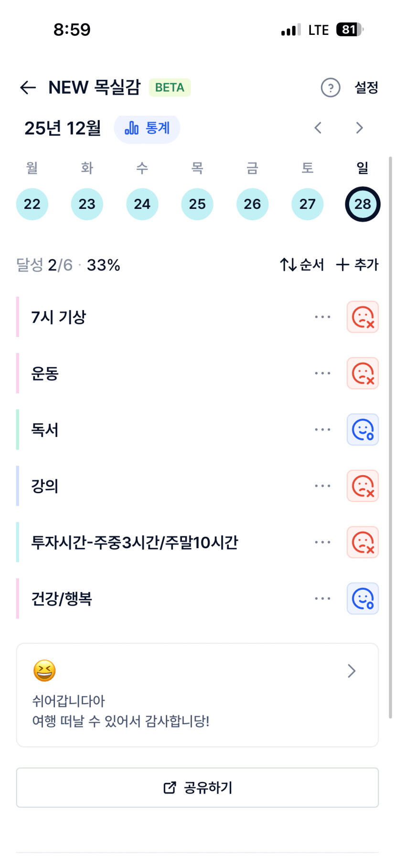Viewport: 395px width, 857px height.
Task: Toggle 강의 completion status face
Action: coord(363,486)
